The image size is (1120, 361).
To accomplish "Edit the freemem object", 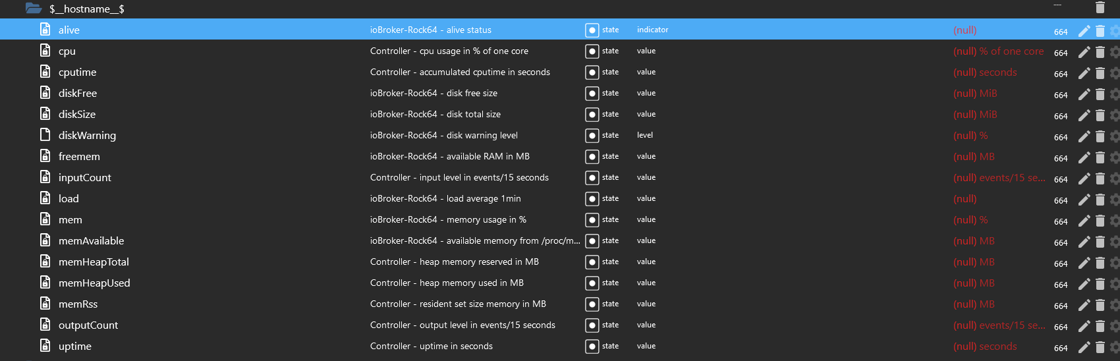I will point(1084,157).
